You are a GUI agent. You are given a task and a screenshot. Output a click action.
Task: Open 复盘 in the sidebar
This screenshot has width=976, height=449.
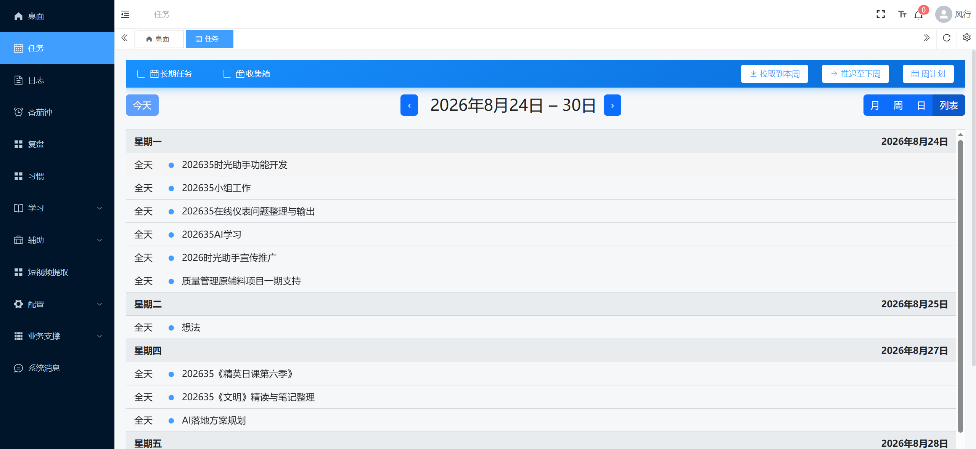(57, 144)
